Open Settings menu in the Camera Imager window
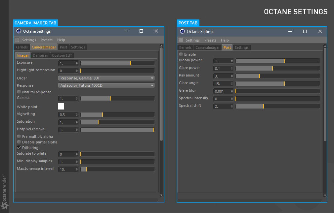 (29, 40)
